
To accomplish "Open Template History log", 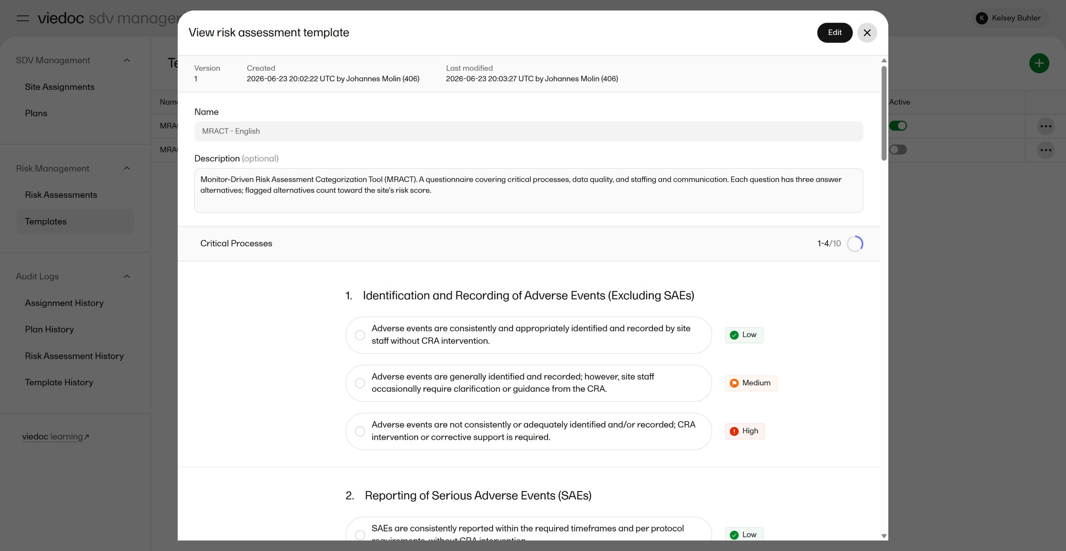I will (59, 382).
